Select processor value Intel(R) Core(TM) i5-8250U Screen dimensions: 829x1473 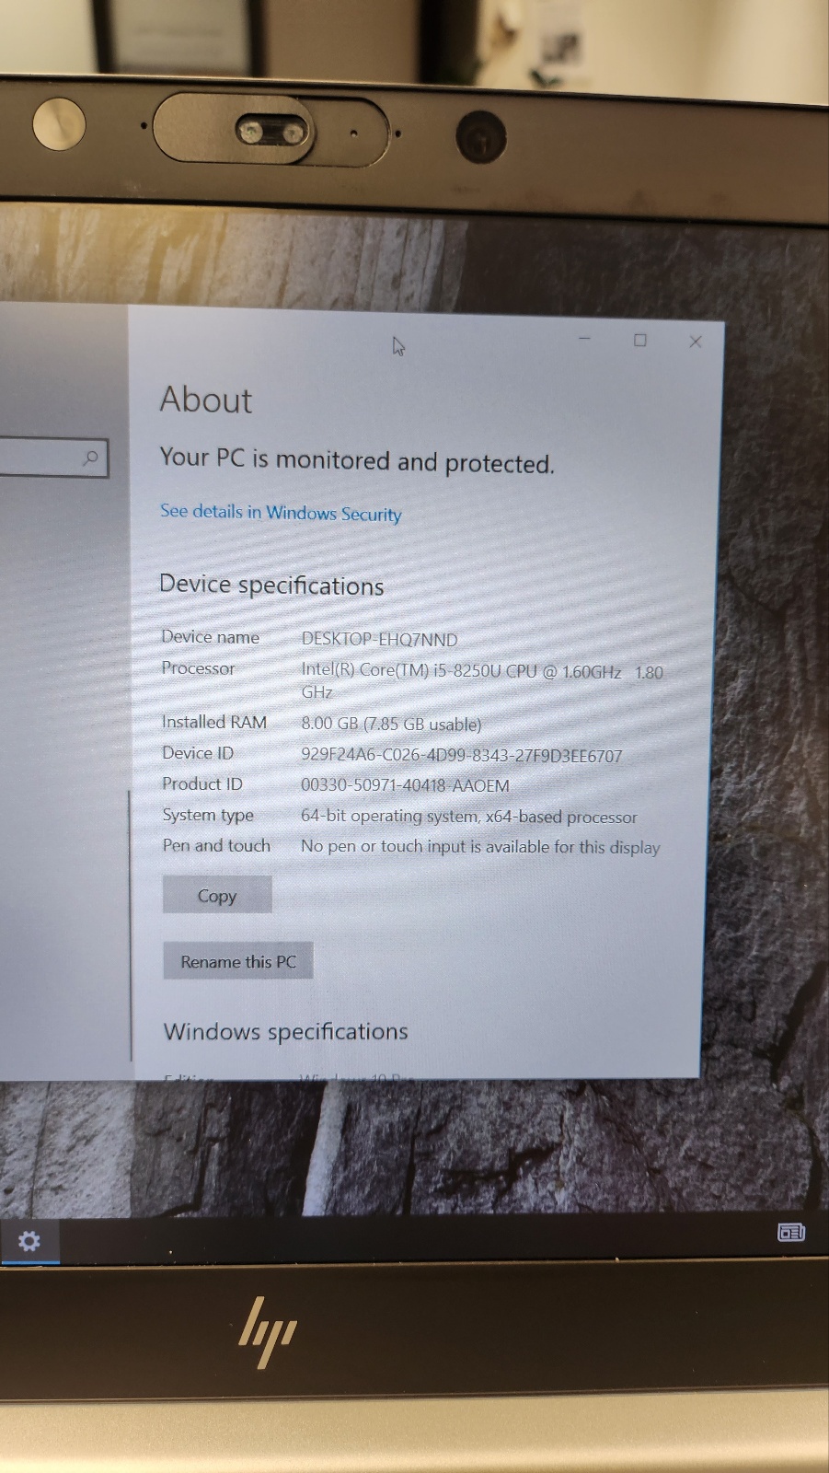pyautogui.click(x=482, y=681)
